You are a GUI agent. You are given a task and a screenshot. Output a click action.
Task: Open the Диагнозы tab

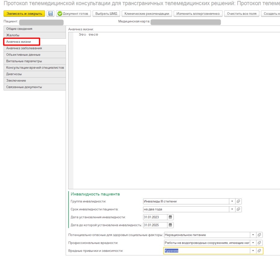14,74
